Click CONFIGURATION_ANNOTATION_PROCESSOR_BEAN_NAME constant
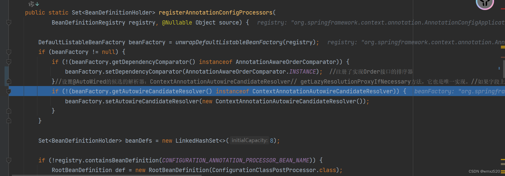 coord(236,160)
